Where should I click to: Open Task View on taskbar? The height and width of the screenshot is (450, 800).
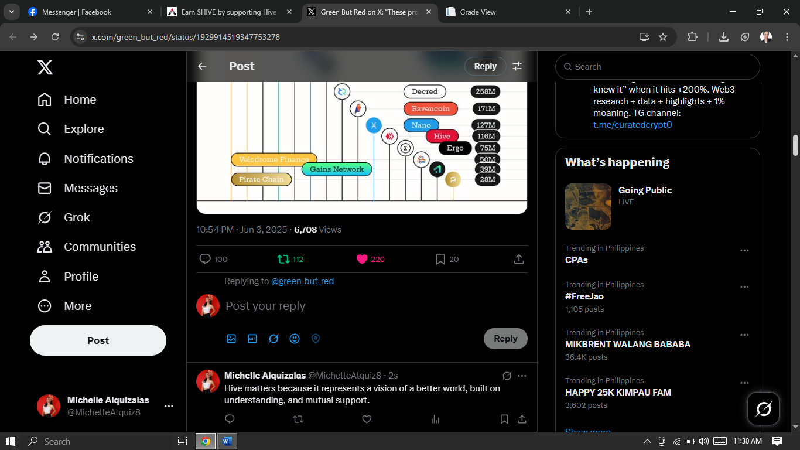coord(182,441)
